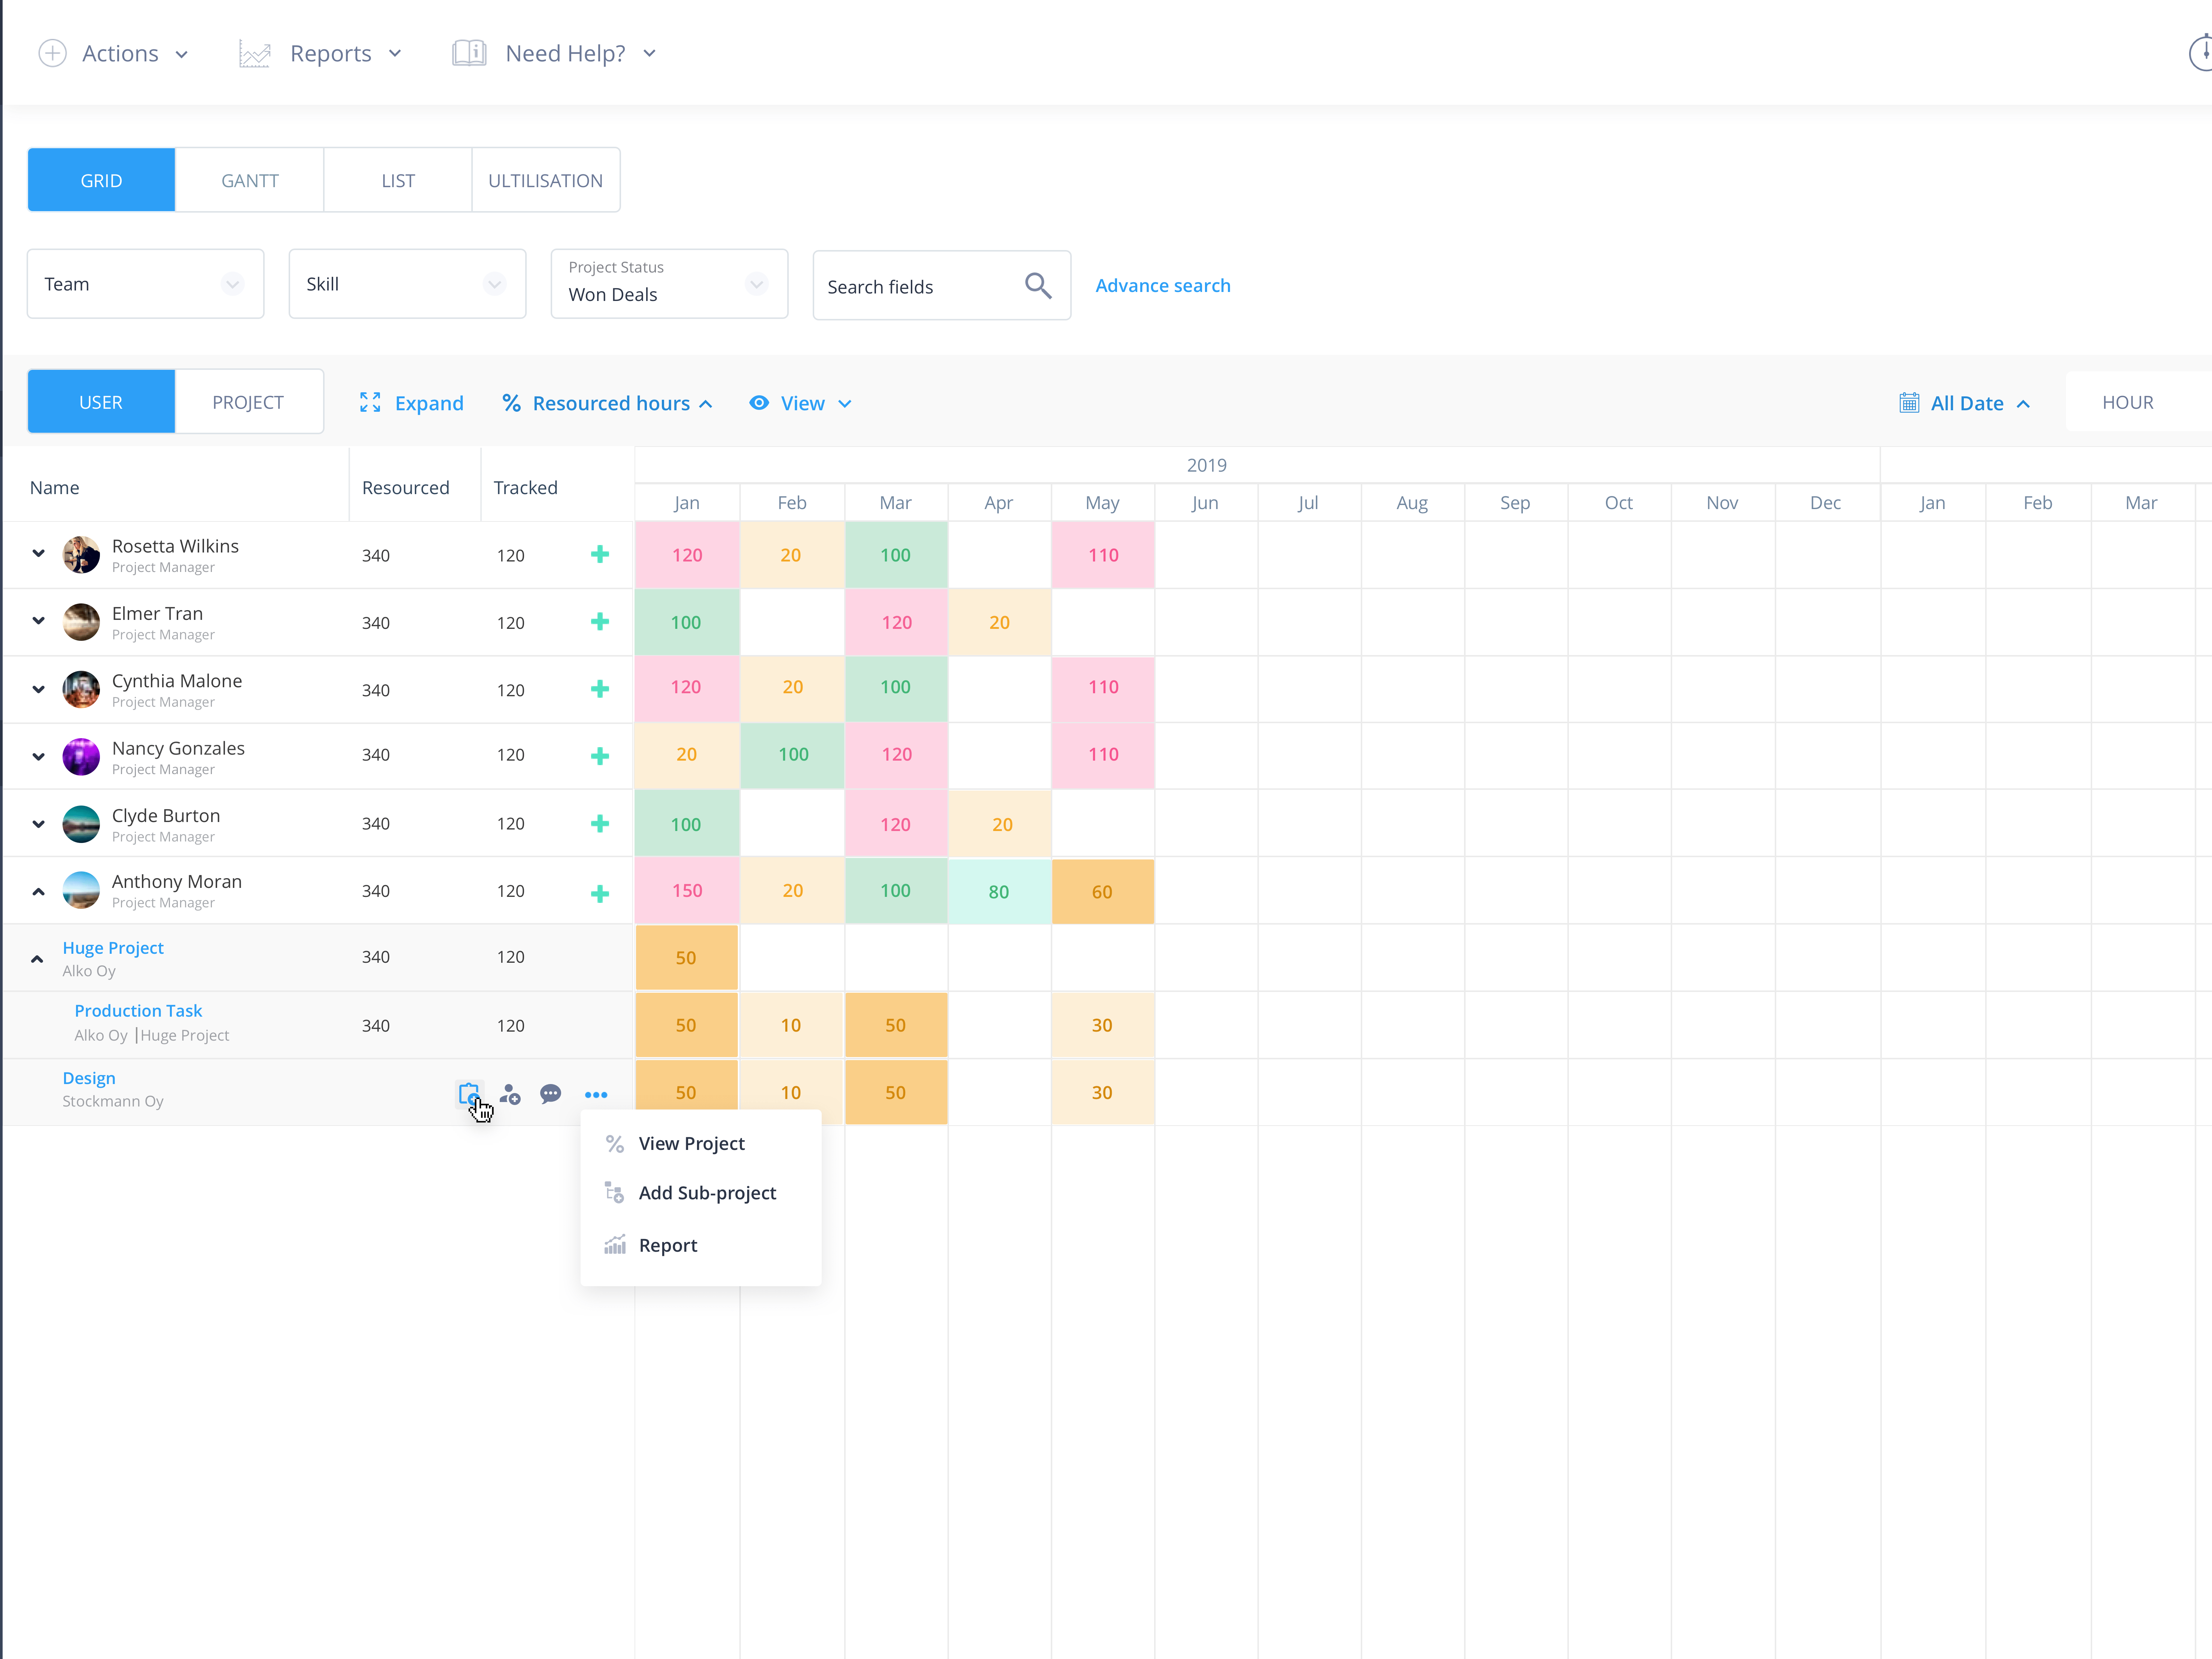Click green plus on Clyde Burton row
Image resolution: width=2212 pixels, height=1659 pixels.
pyautogui.click(x=600, y=824)
